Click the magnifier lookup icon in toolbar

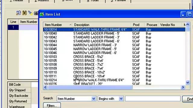click(x=18, y=13)
